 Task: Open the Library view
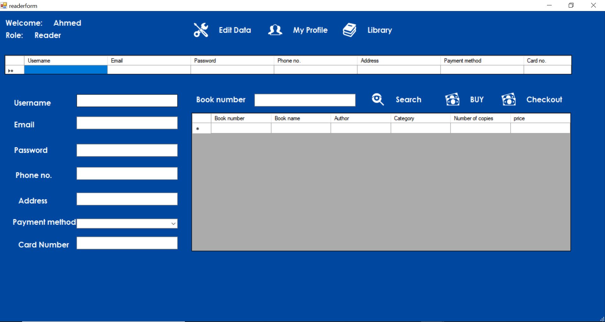(x=380, y=30)
